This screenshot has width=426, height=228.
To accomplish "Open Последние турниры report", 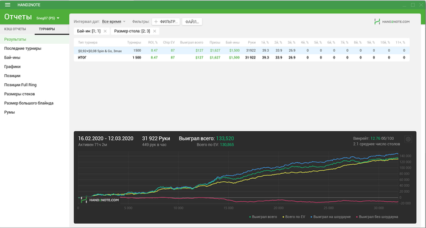I will (23, 49).
